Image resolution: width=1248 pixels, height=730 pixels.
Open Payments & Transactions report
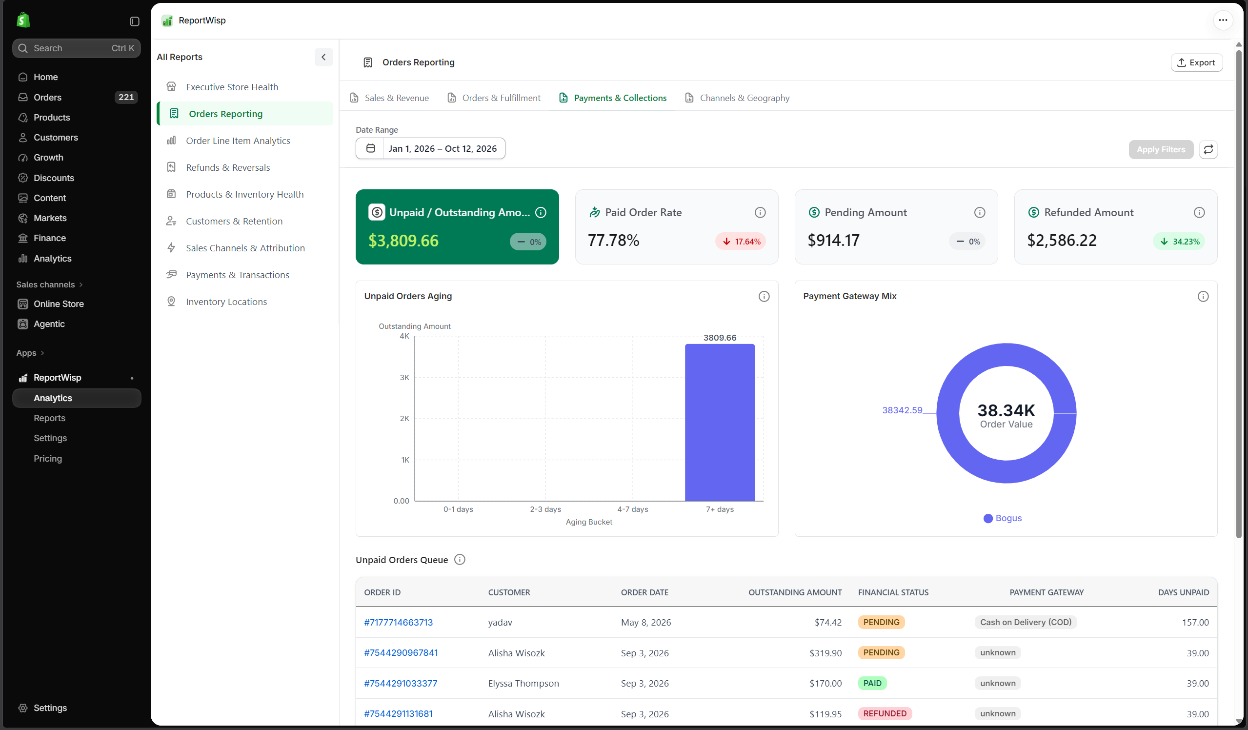pos(245,275)
